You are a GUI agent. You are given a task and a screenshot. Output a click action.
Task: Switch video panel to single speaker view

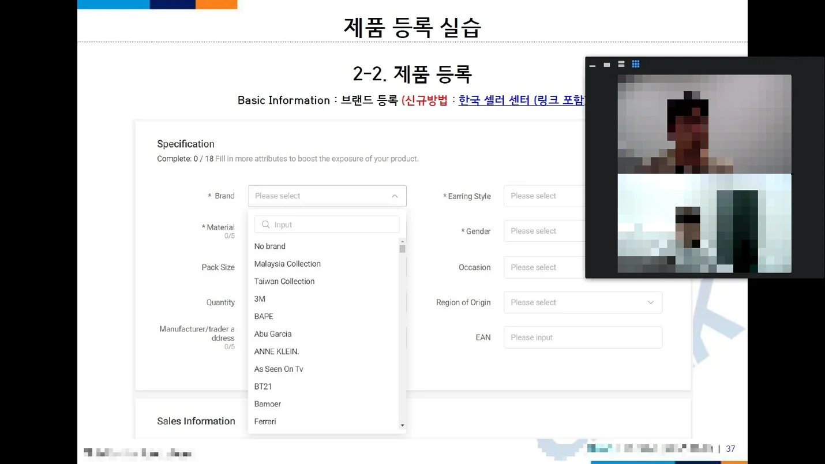(607, 65)
